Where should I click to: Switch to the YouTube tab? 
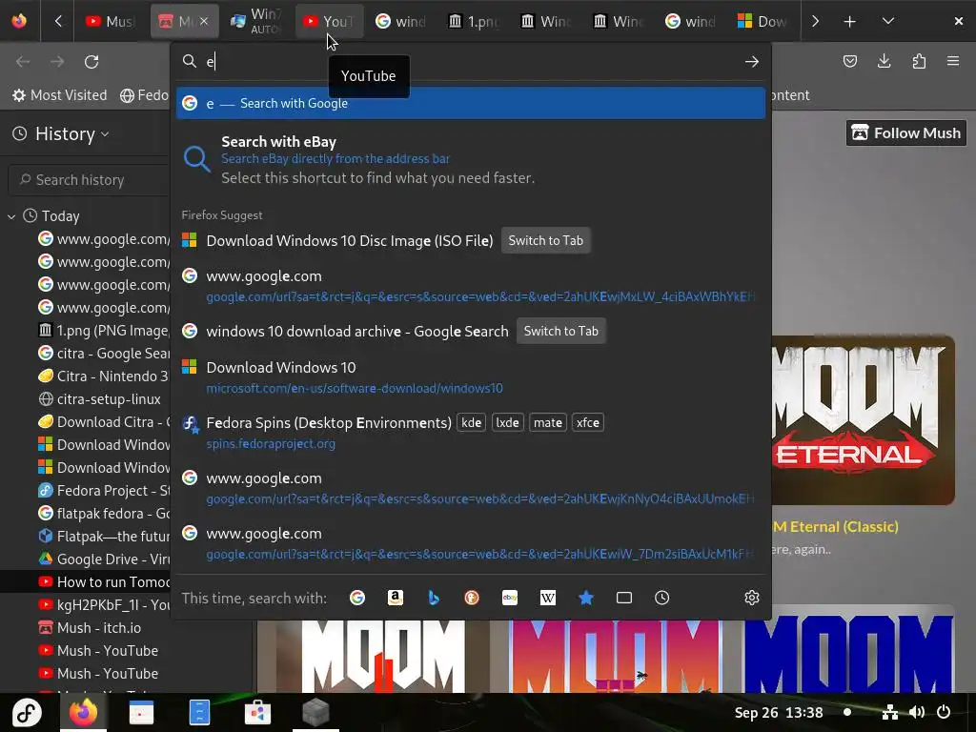click(329, 22)
